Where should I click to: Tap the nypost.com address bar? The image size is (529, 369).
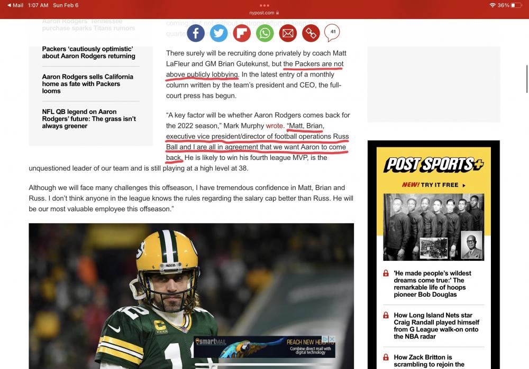(264, 13)
